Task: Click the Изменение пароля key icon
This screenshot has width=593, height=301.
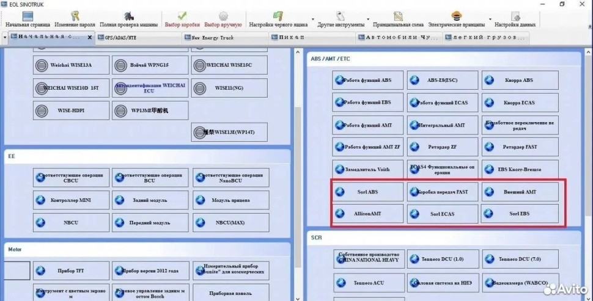Action: 75,19
